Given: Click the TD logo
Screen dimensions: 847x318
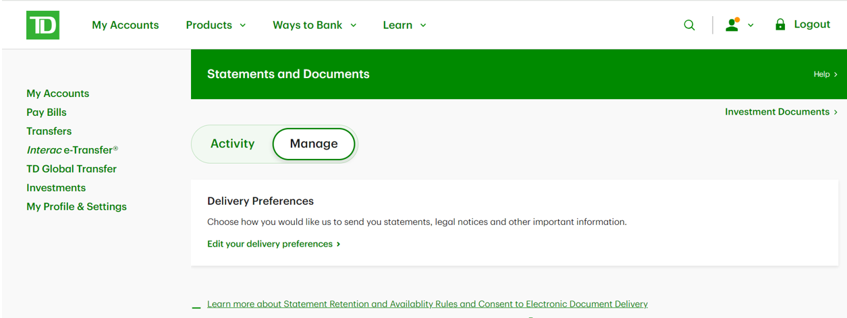Looking at the screenshot, I should point(43,25).
